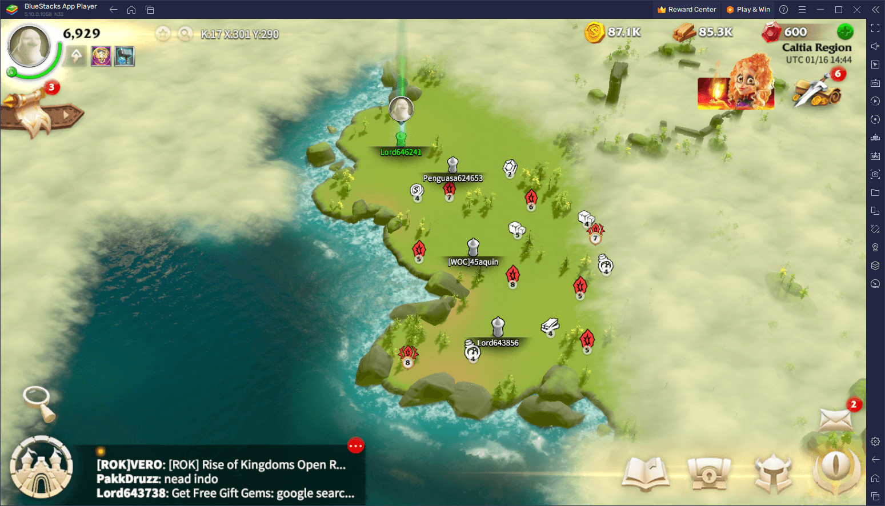This screenshot has height=506, width=885.
Task: Tap the gold coin resource 87.1K
Action: pos(612,32)
